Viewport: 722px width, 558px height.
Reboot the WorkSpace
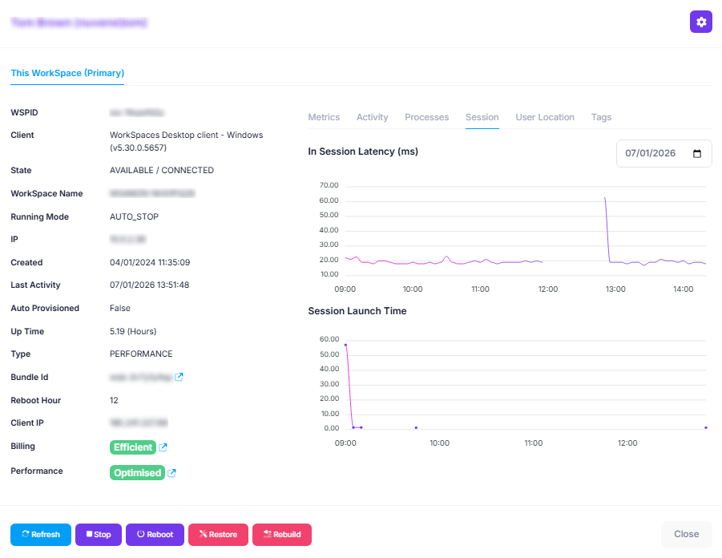[x=155, y=535]
